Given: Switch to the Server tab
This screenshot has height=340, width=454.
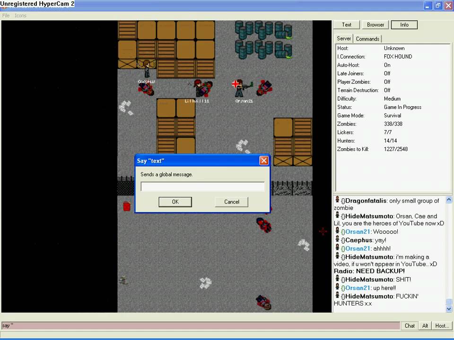Looking at the screenshot, I should pos(344,38).
